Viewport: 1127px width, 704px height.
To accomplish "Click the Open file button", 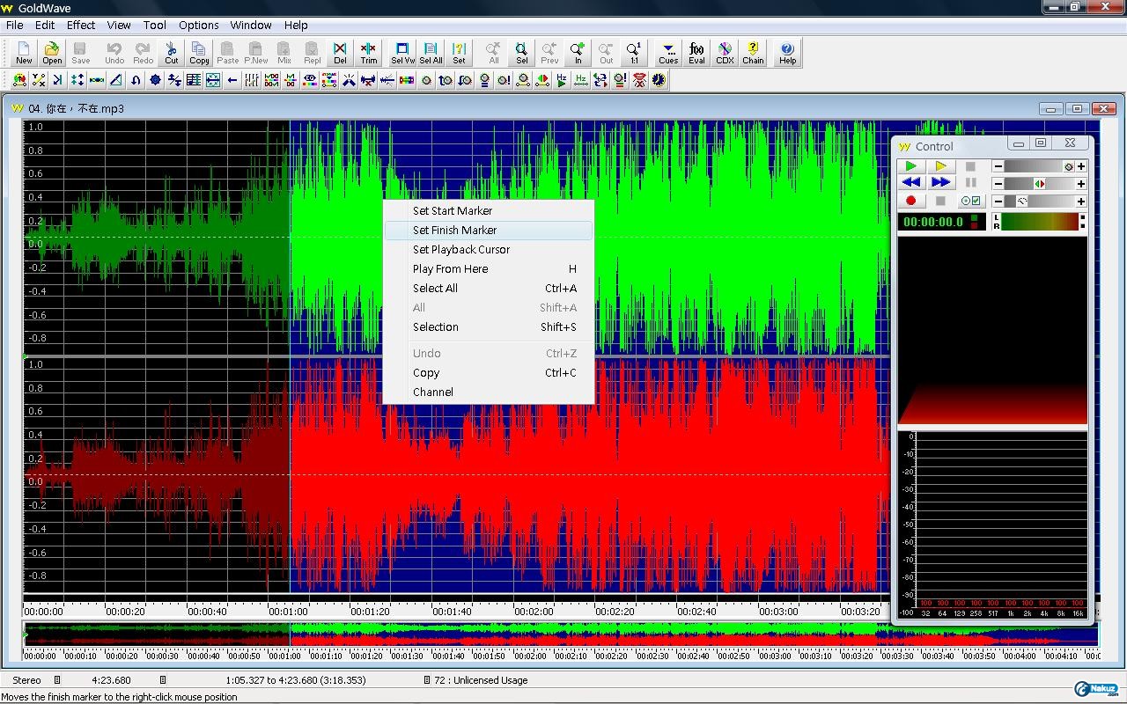I will pyautogui.click(x=52, y=53).
